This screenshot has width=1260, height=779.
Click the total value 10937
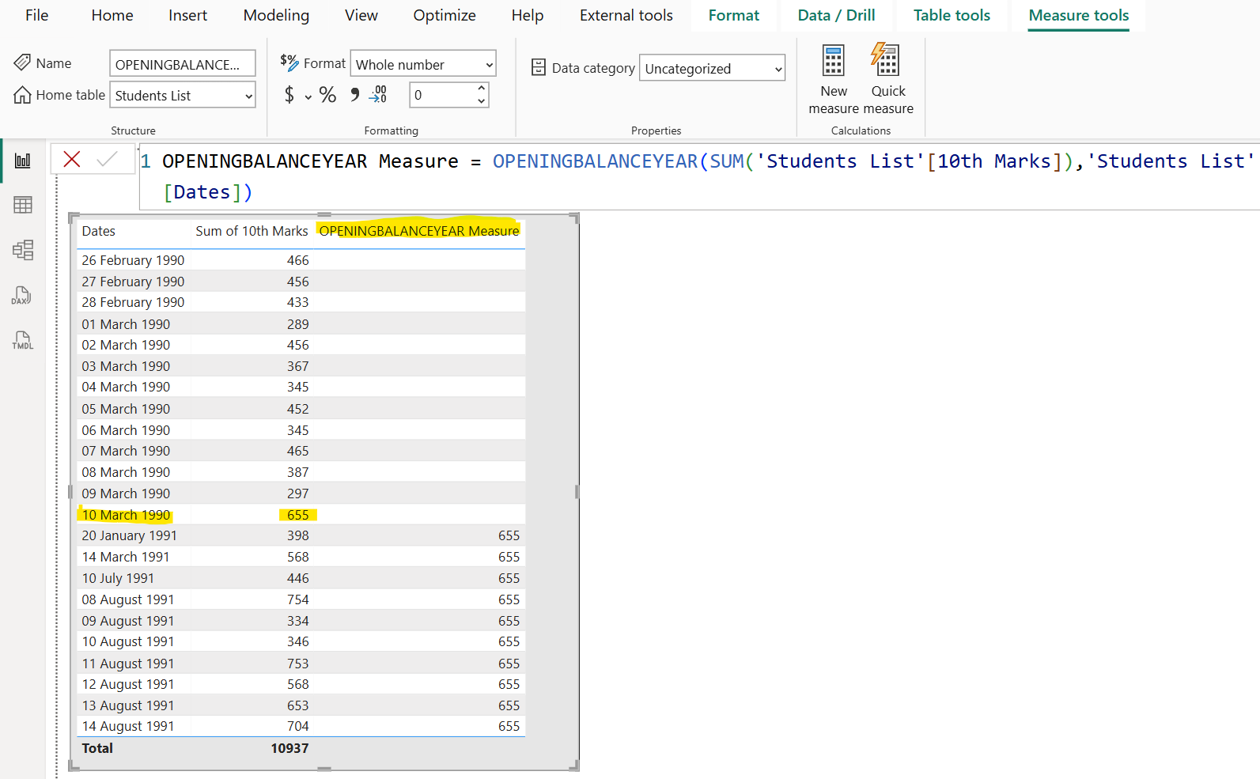click(x=289, y=748)
